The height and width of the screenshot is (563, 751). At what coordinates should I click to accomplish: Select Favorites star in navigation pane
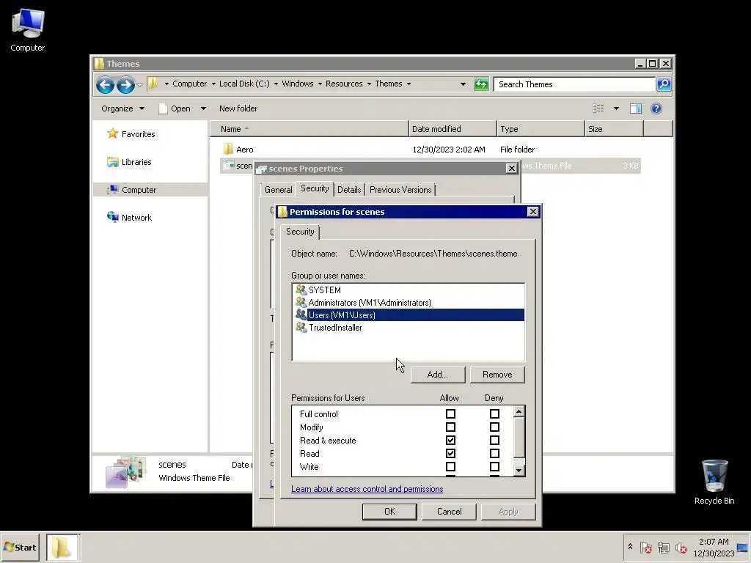pos(112,133)
